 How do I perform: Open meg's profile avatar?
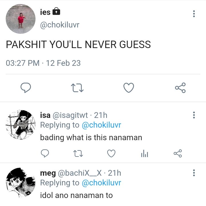(x=21, y=182)
